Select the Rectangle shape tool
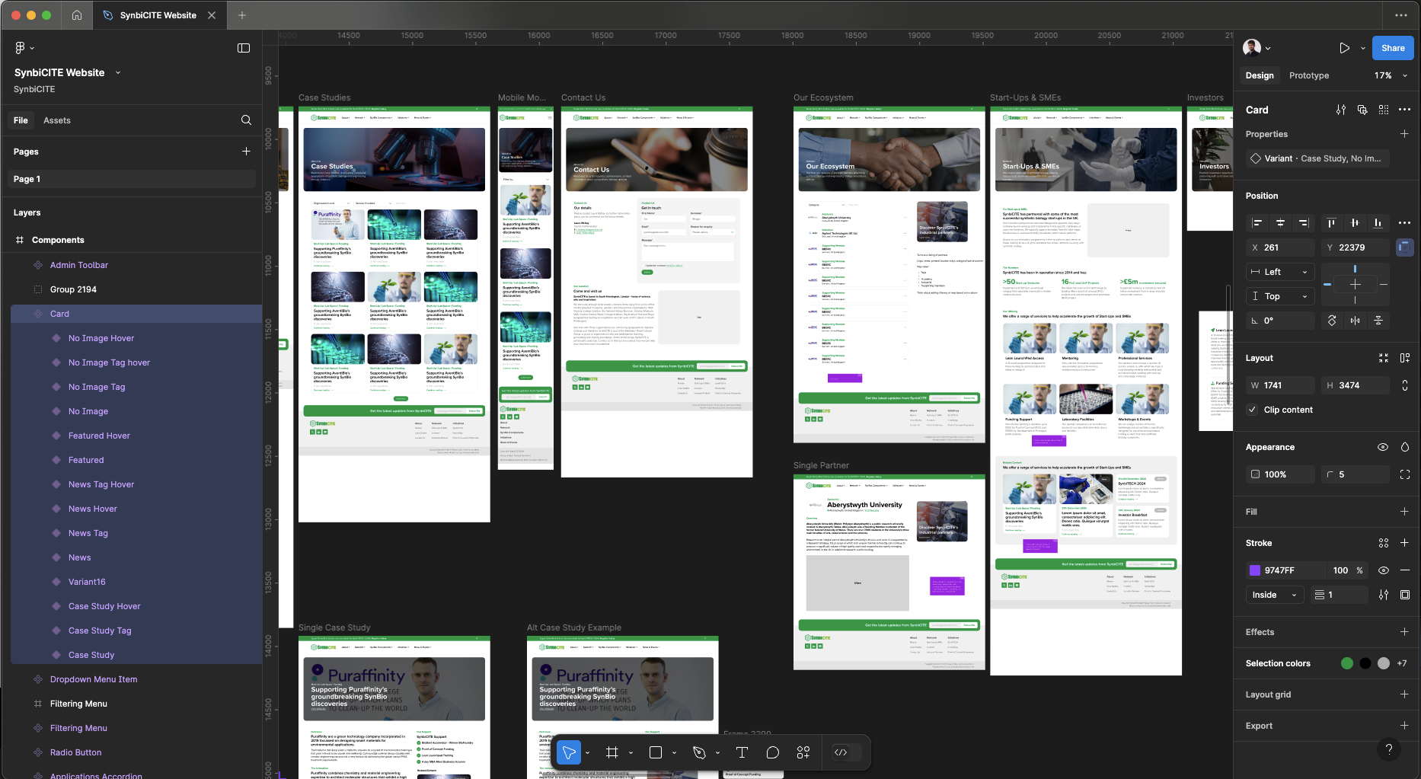 [x=655, y=752]
